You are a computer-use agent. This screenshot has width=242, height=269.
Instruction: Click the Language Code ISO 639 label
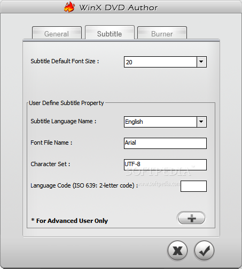84,185
